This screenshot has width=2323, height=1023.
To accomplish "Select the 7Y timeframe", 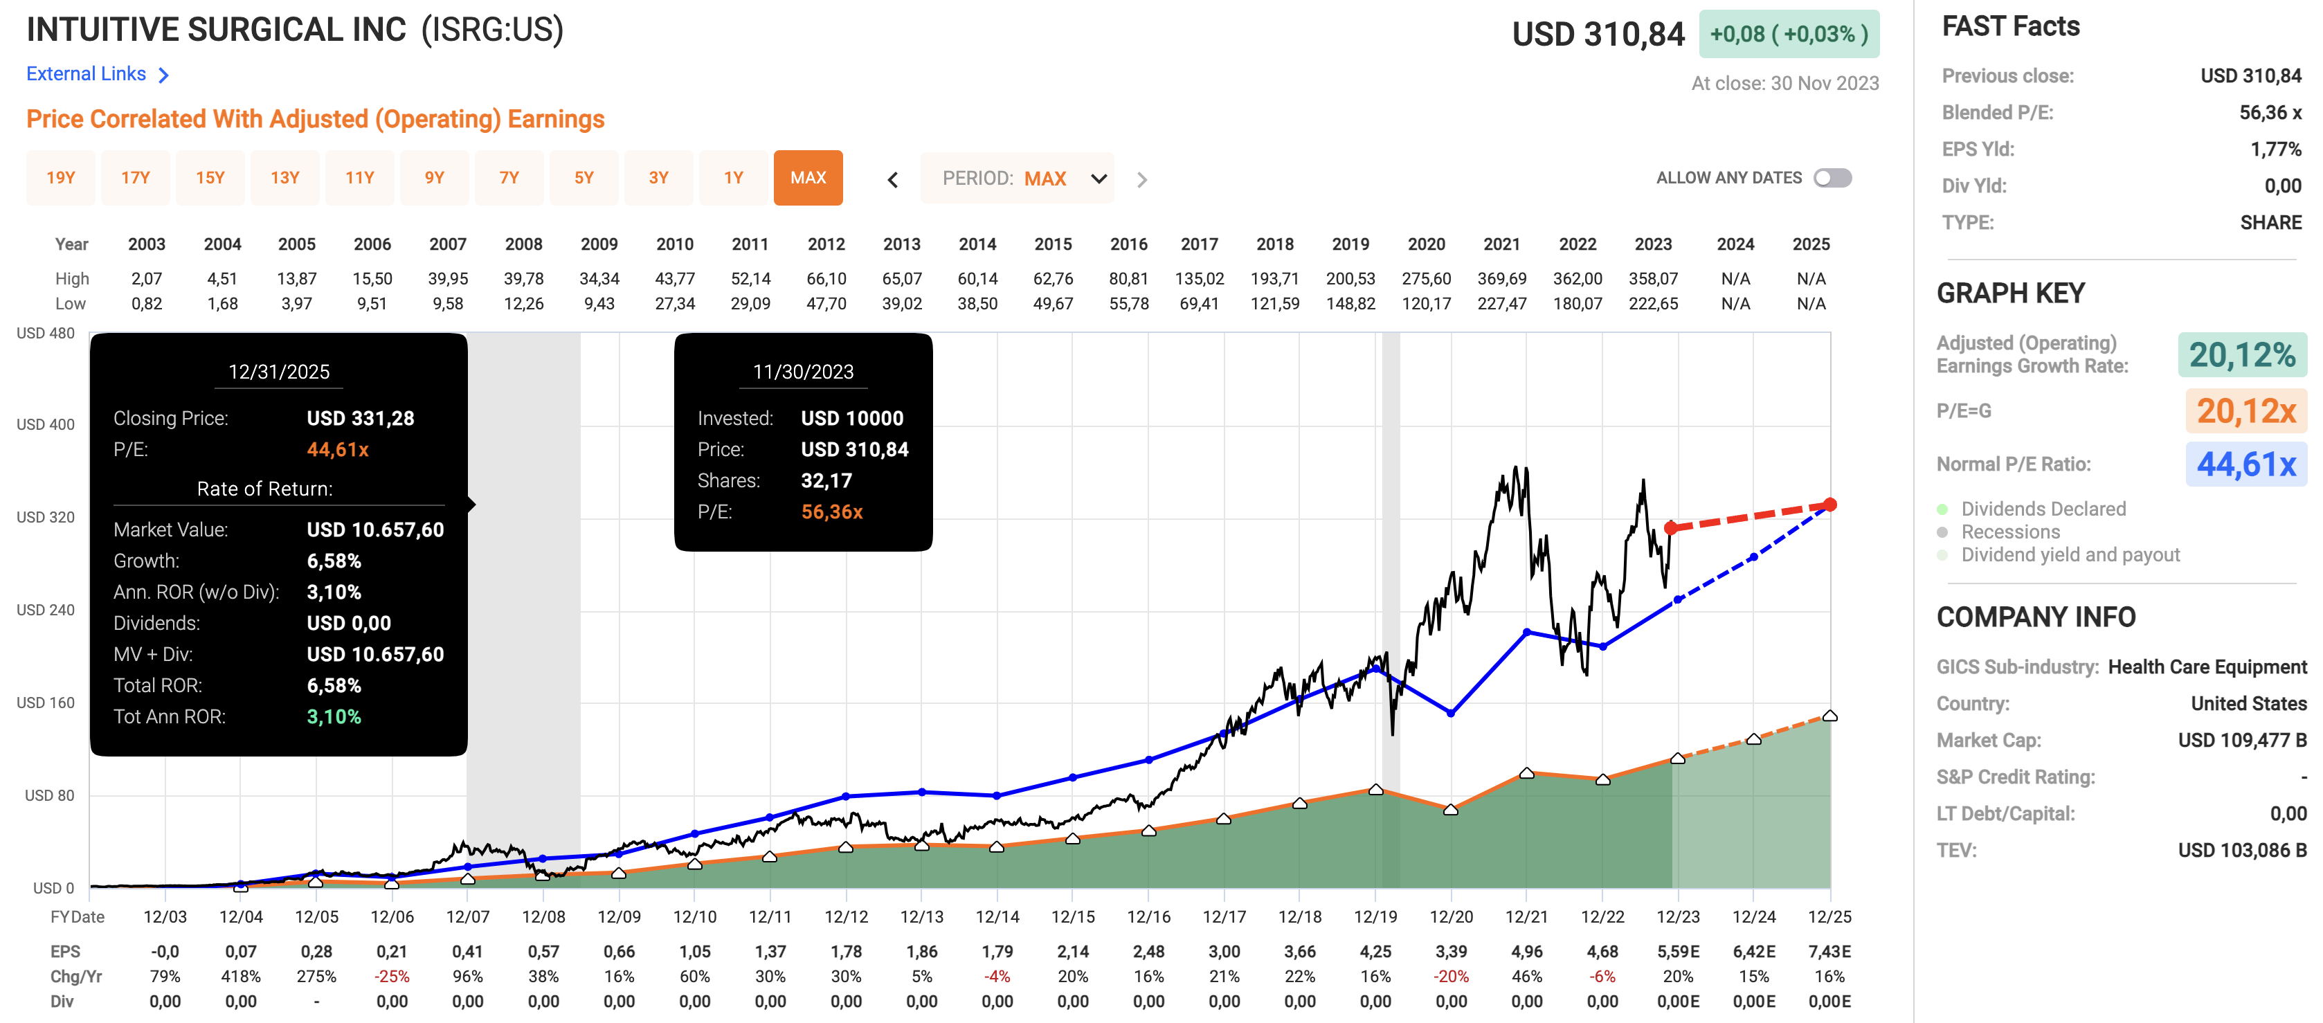I will [509, 178].
